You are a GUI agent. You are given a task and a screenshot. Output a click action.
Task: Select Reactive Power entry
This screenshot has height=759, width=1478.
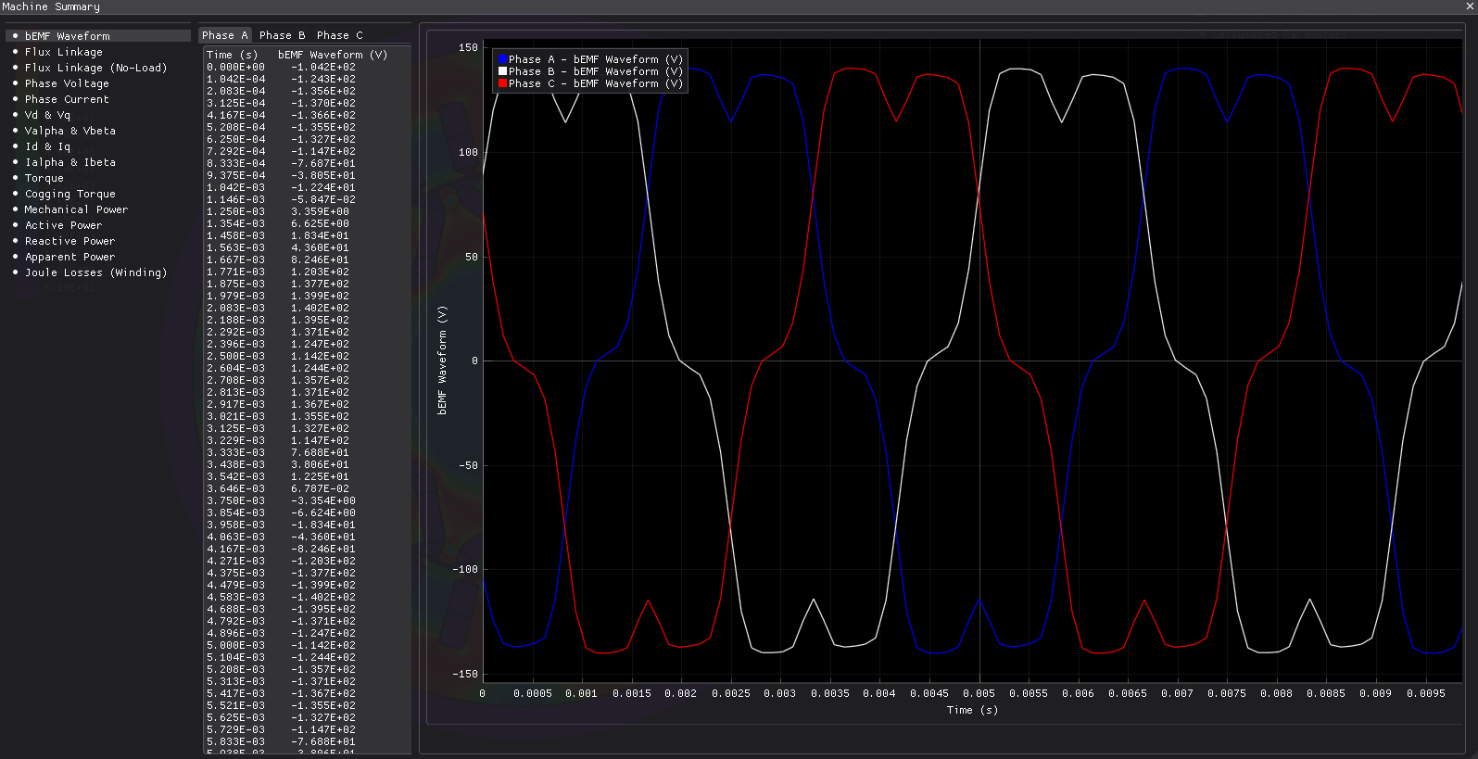69,241
